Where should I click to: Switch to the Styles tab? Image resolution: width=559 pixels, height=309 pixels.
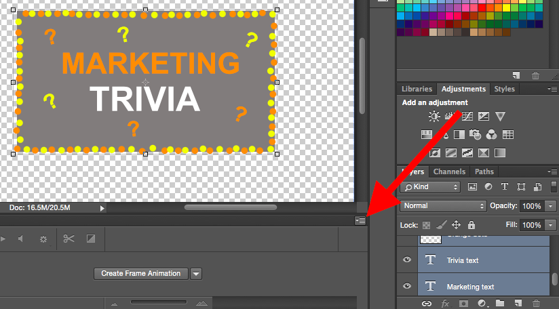pos(504,89)
